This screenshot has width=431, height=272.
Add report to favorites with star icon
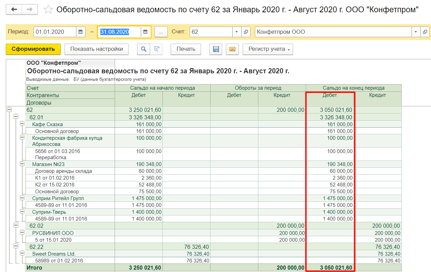(x=48, y=10)
